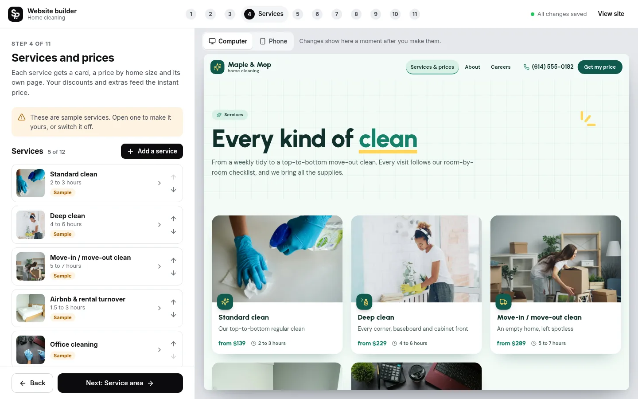Move Deep clean down with arrow
Screen dimensions: 638x399
173,231
